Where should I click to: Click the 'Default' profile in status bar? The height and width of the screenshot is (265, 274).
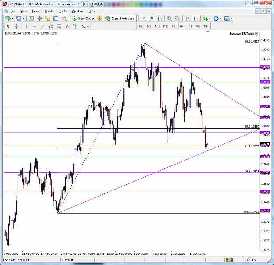click(x=68, y=260)
